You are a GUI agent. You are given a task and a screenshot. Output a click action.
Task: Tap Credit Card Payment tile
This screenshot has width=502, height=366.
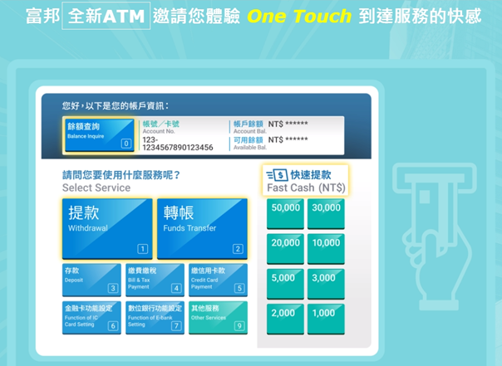point(217,280)
